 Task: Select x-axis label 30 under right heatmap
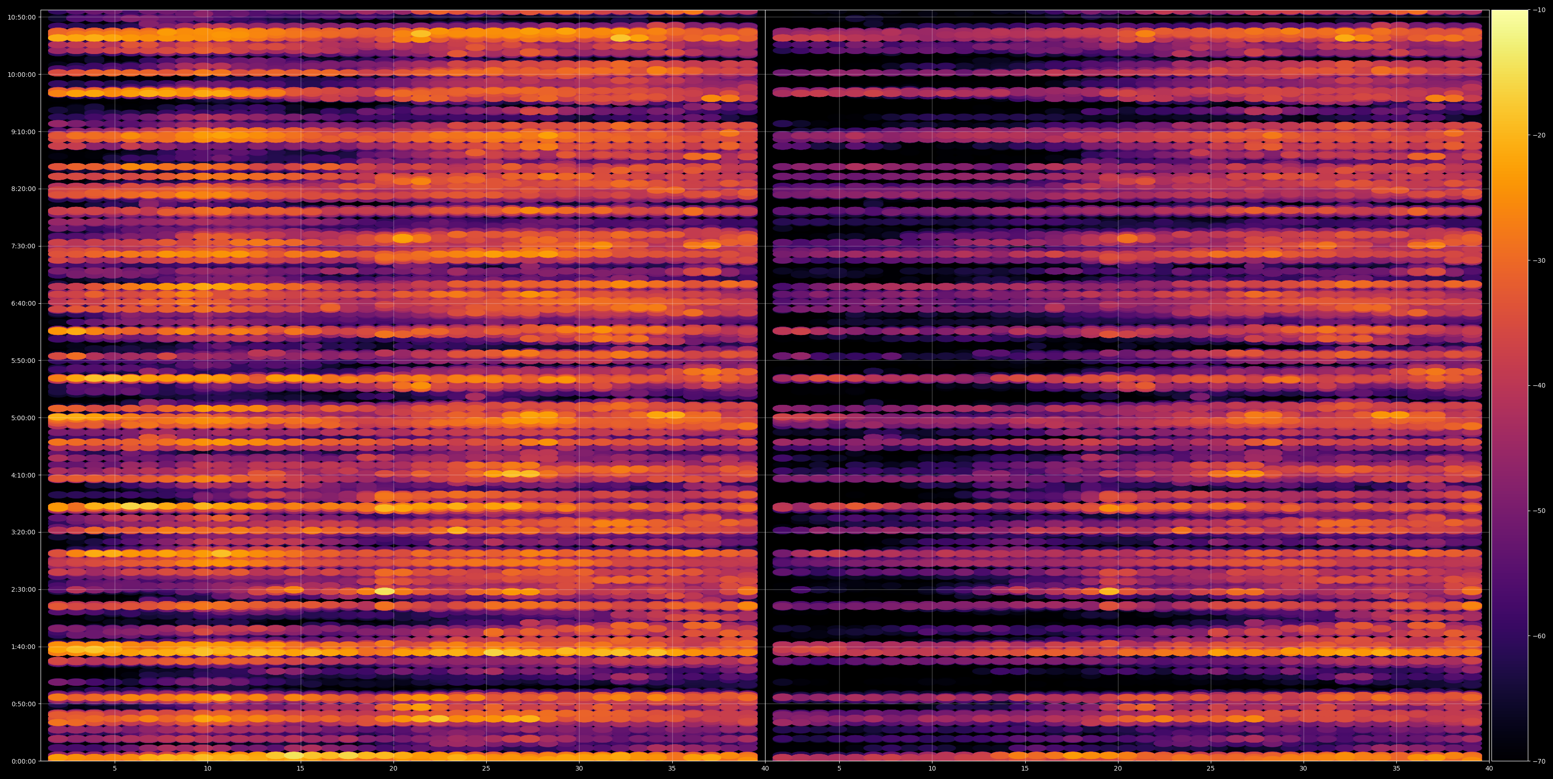click(x=1303, y=769)
